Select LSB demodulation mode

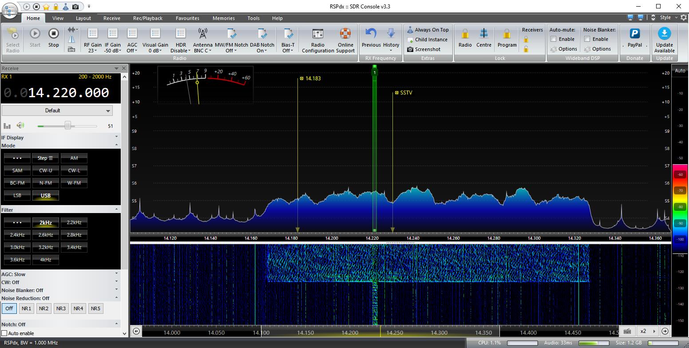(x=17, y=195)
